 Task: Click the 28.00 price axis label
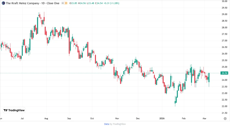pos(224,28)
